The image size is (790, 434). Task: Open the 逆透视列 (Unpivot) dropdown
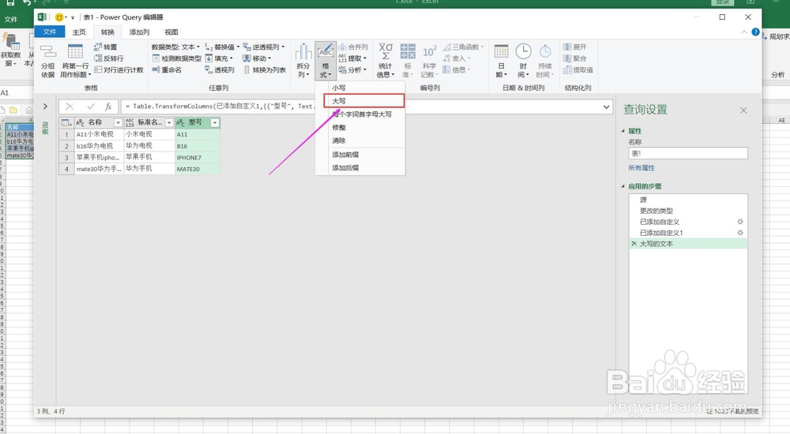[264, 47]
